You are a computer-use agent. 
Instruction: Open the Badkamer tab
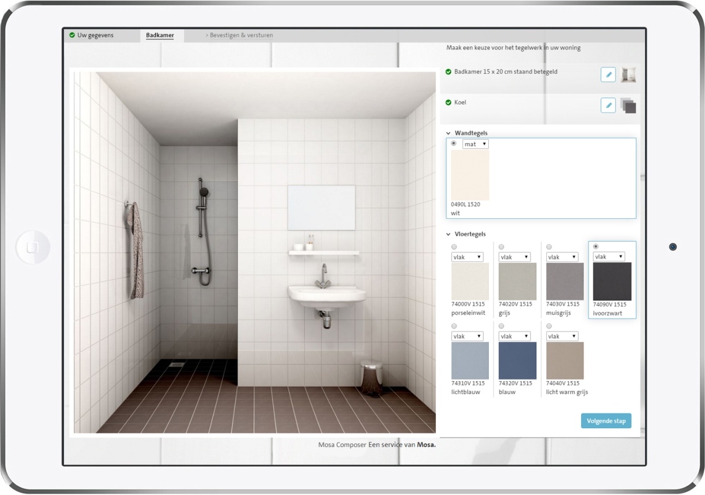pyautogui.click(x=160, y=36)
